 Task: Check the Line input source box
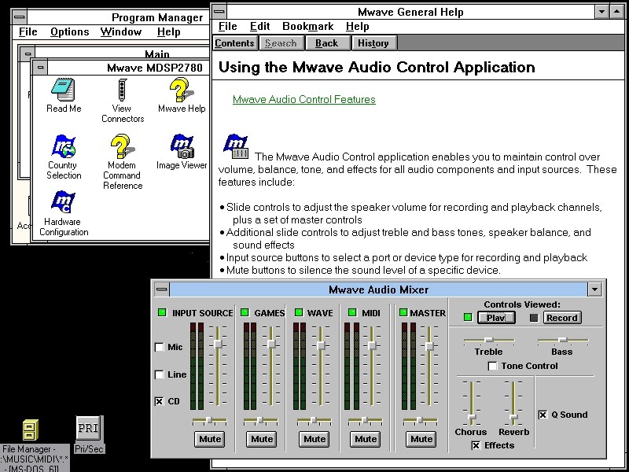tap(160, 374)
